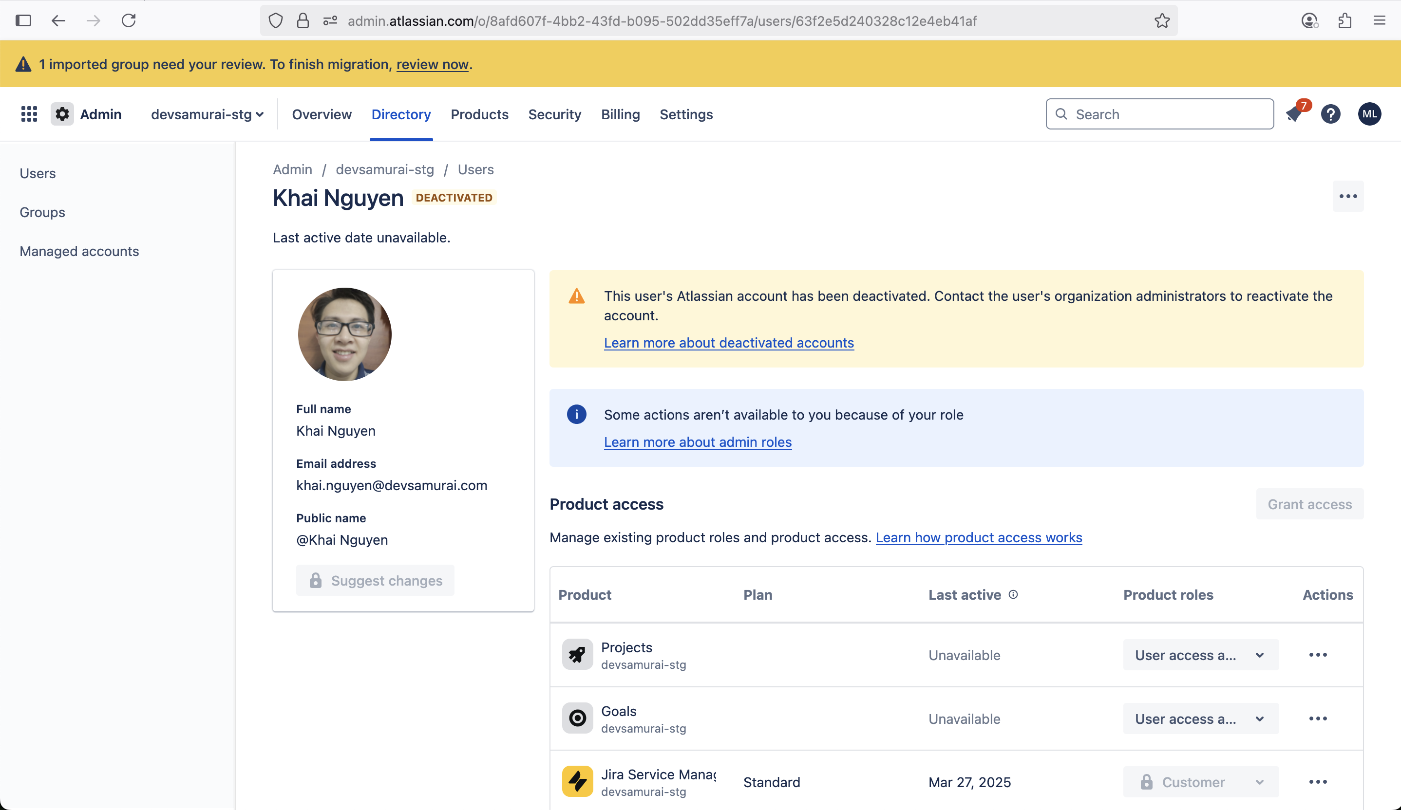The height and width of the screenshot is (810, 1401).
Task: Open Projects row actions ellipsis
Action: point(1318,655)
